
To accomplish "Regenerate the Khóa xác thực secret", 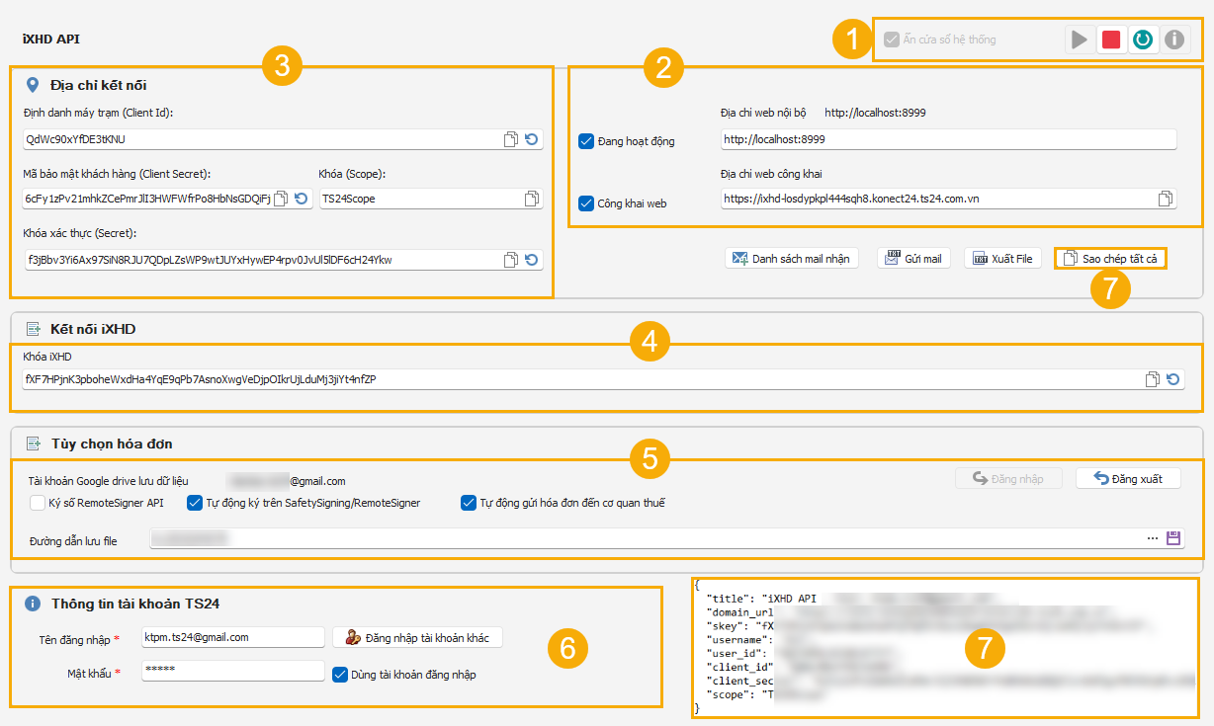I will coord(532,260).
